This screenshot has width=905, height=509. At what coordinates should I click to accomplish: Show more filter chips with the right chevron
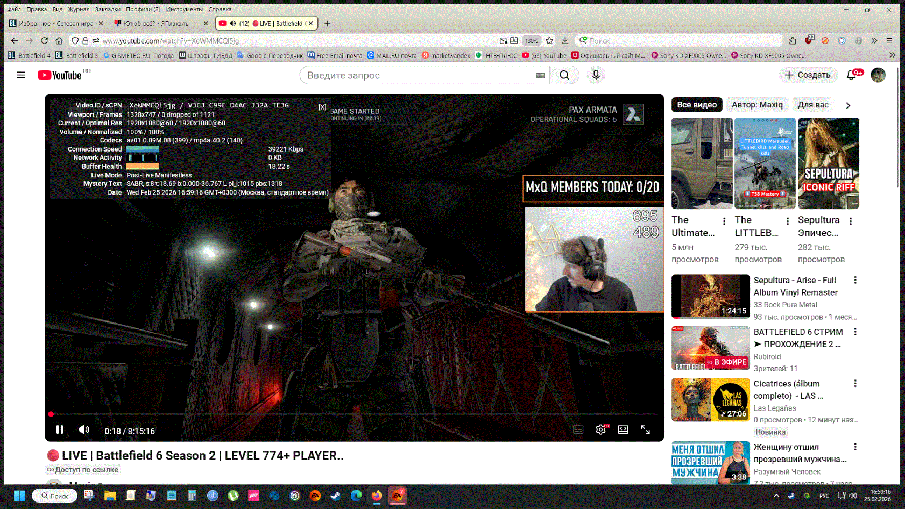pyautogui.click(x=848, y=105)
